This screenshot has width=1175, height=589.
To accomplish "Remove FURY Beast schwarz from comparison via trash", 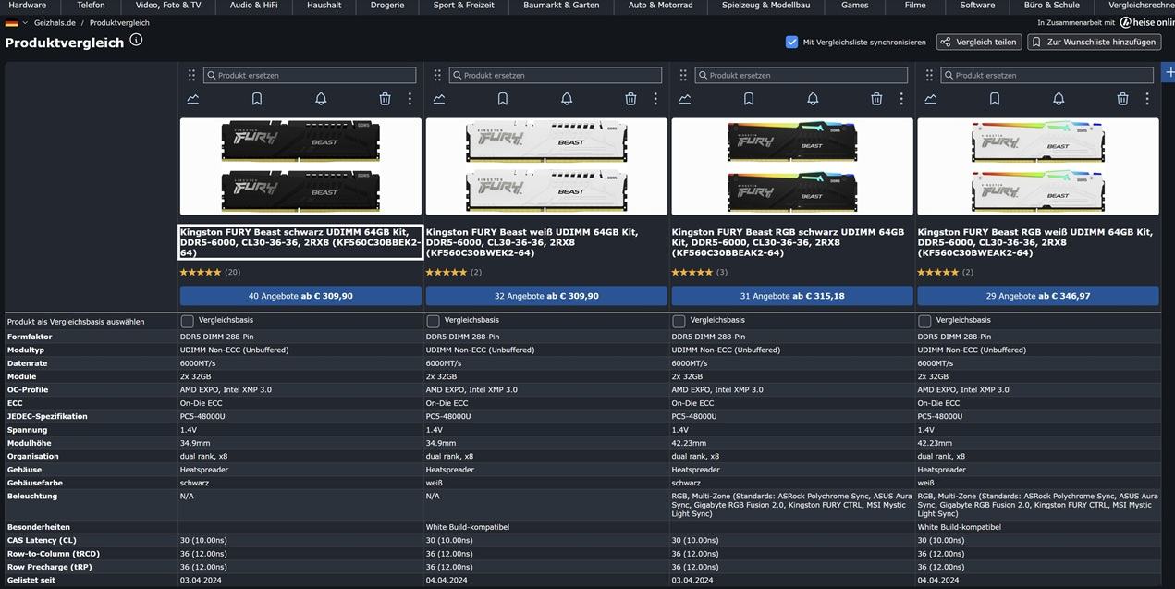I will pyautogui.click(x=385, y=99).
